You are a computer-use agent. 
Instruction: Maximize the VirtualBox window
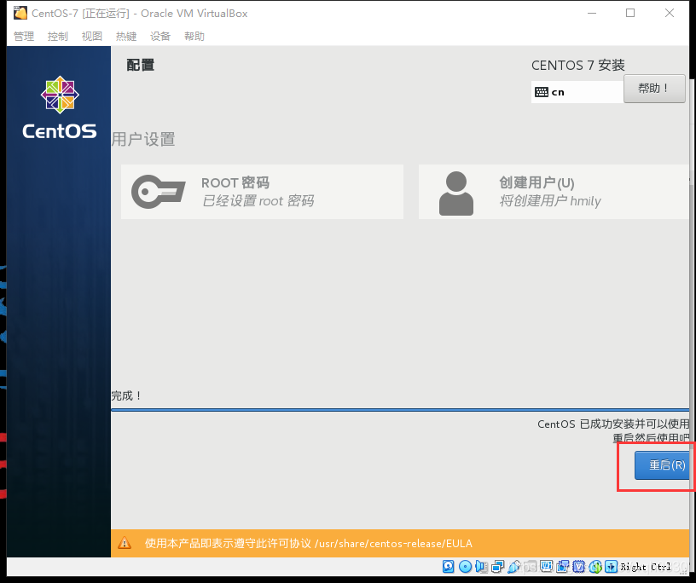click(x=630, y=13)
